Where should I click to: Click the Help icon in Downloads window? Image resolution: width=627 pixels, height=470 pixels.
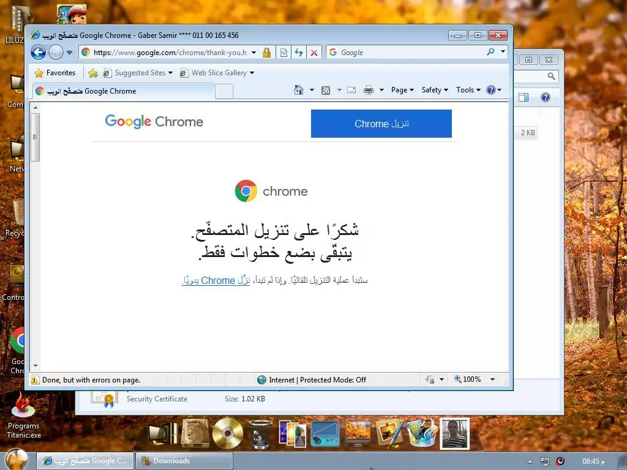tap(546, 97)
